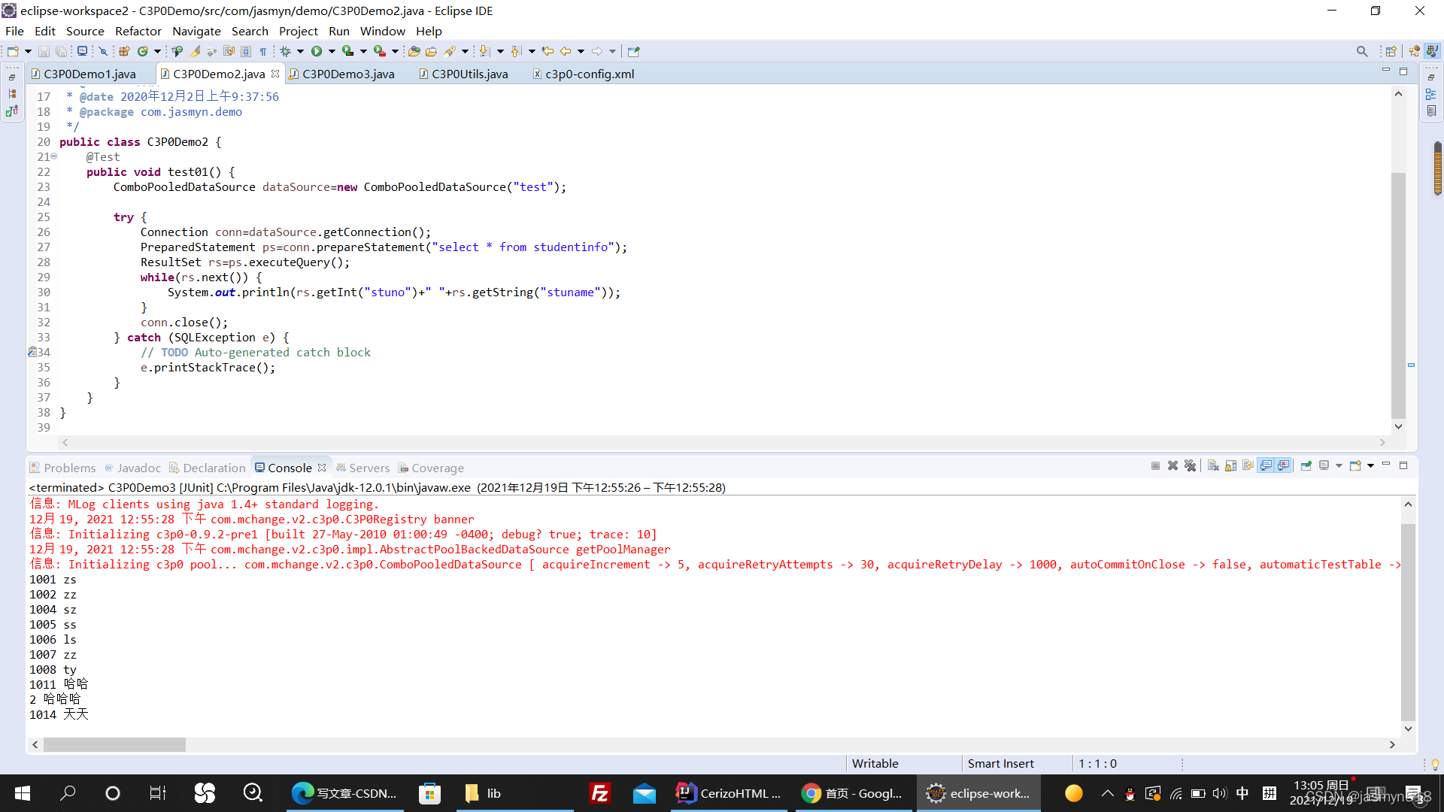Click the Coverage launch icon
Viewport: 1444px width, 812px height.
pos(347,51)
